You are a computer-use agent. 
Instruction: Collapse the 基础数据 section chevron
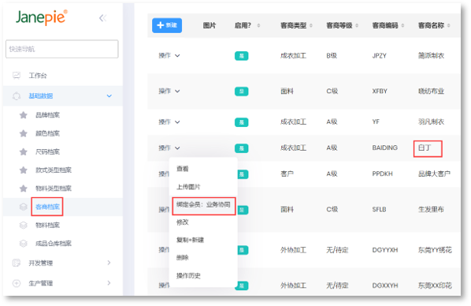pos(109,95)
